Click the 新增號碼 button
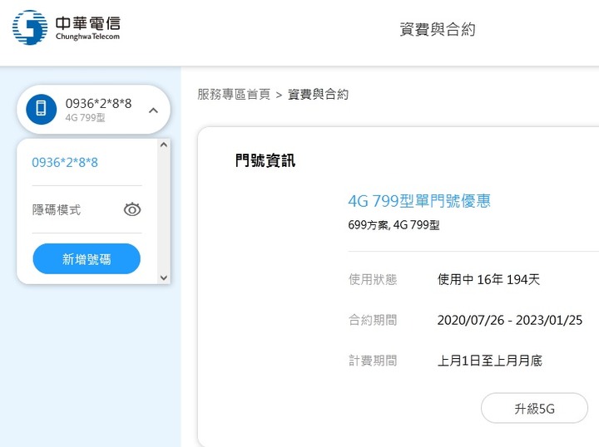599x447 pixels. (x=87, y=259)
